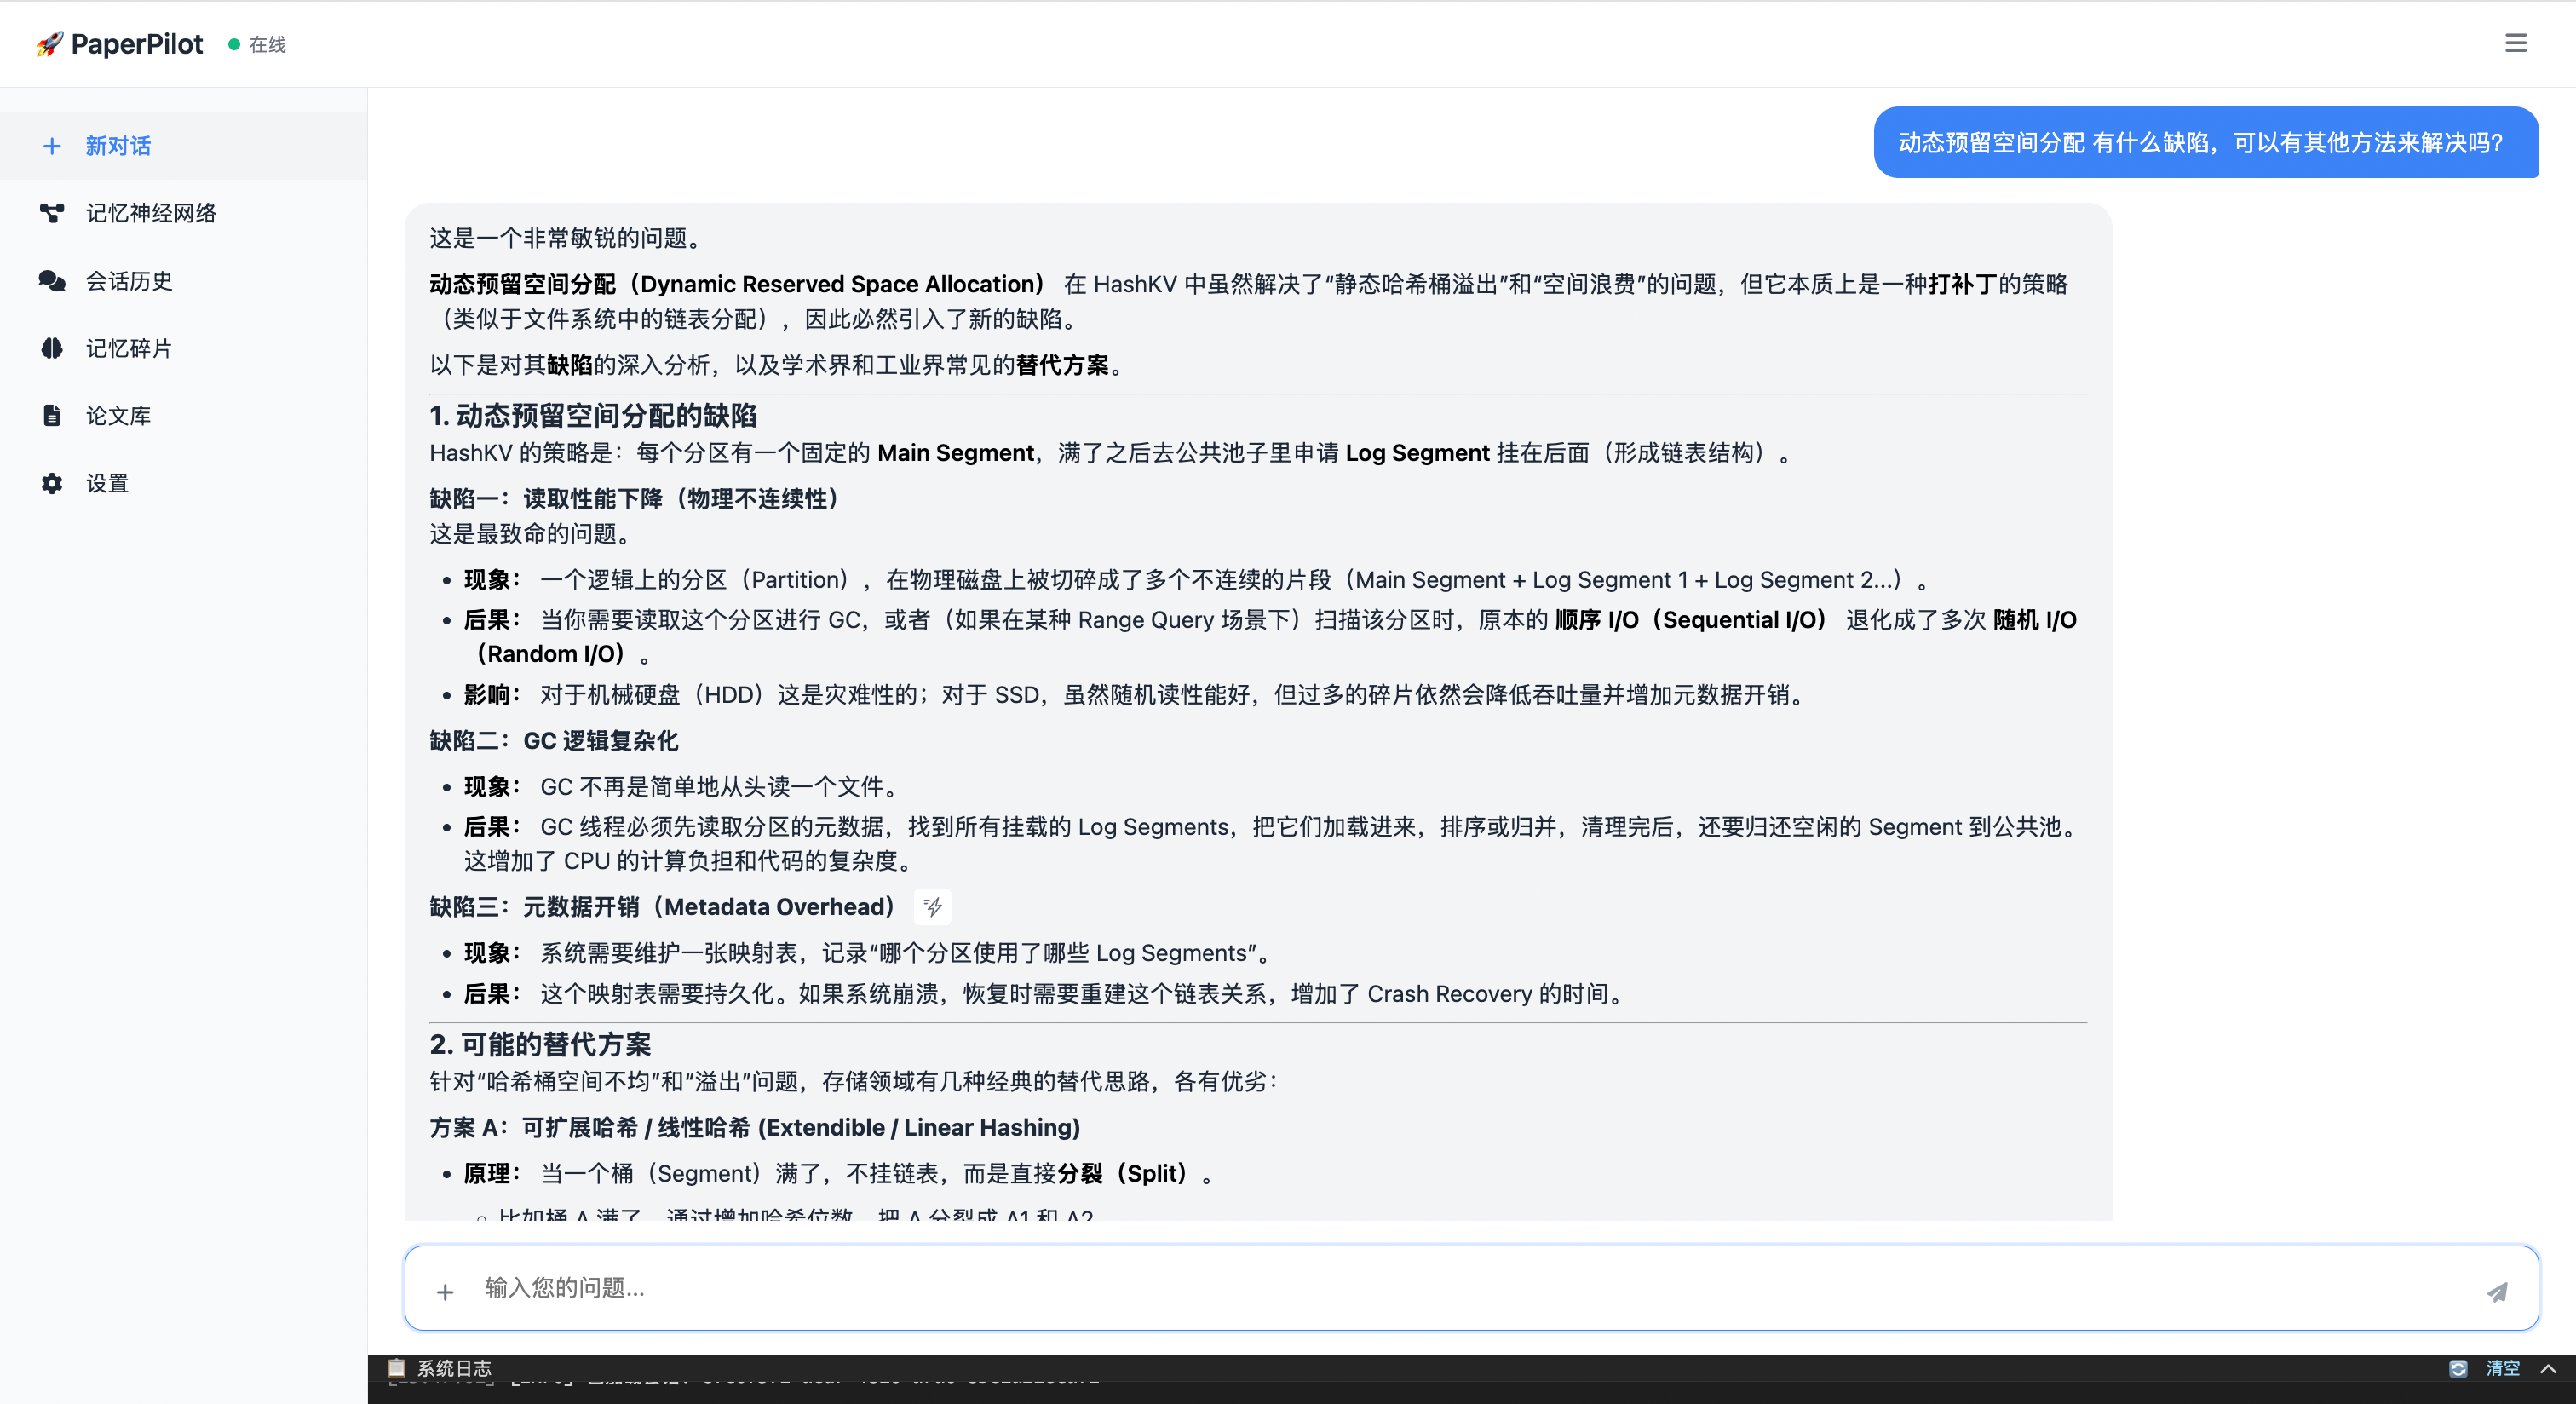Open 会话历史 from the sidebar

point(183,281)
